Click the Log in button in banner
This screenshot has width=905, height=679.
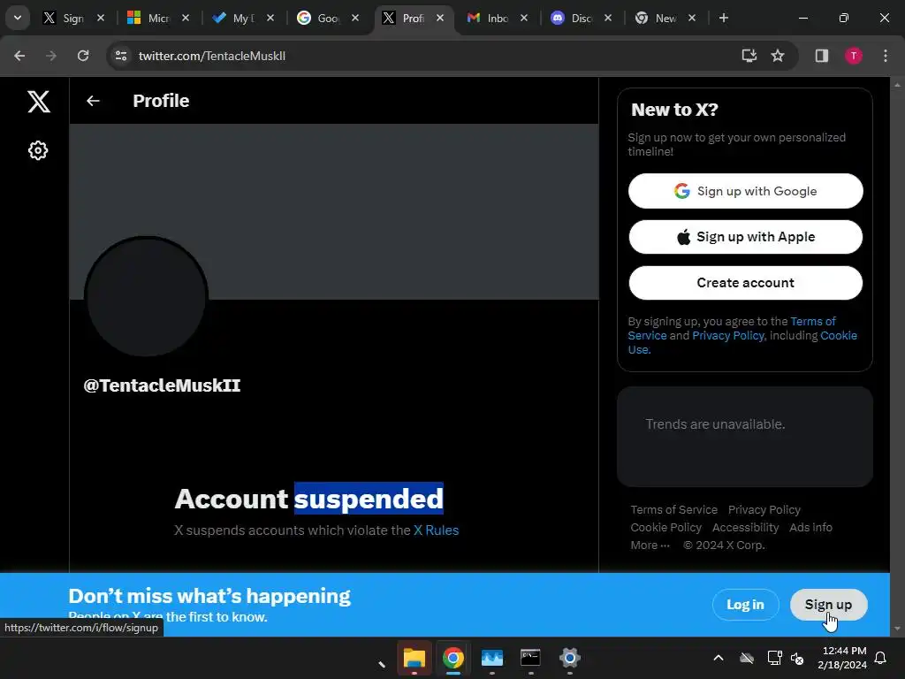click(746, 605)
